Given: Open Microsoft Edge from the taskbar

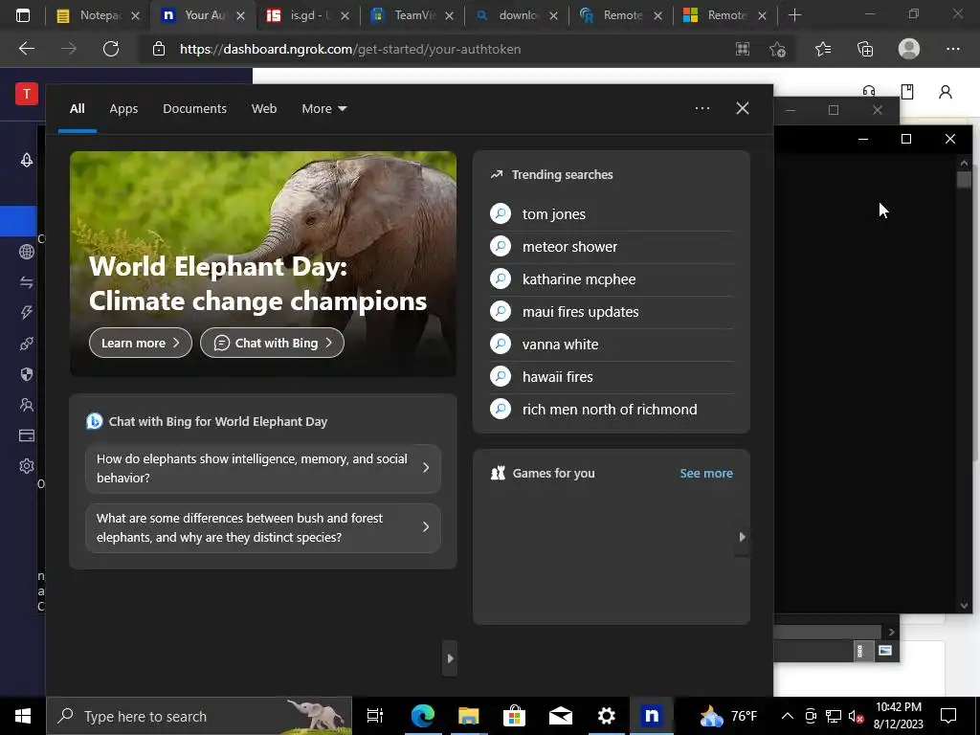Looking at the screenshot, I should click(422, 716).
